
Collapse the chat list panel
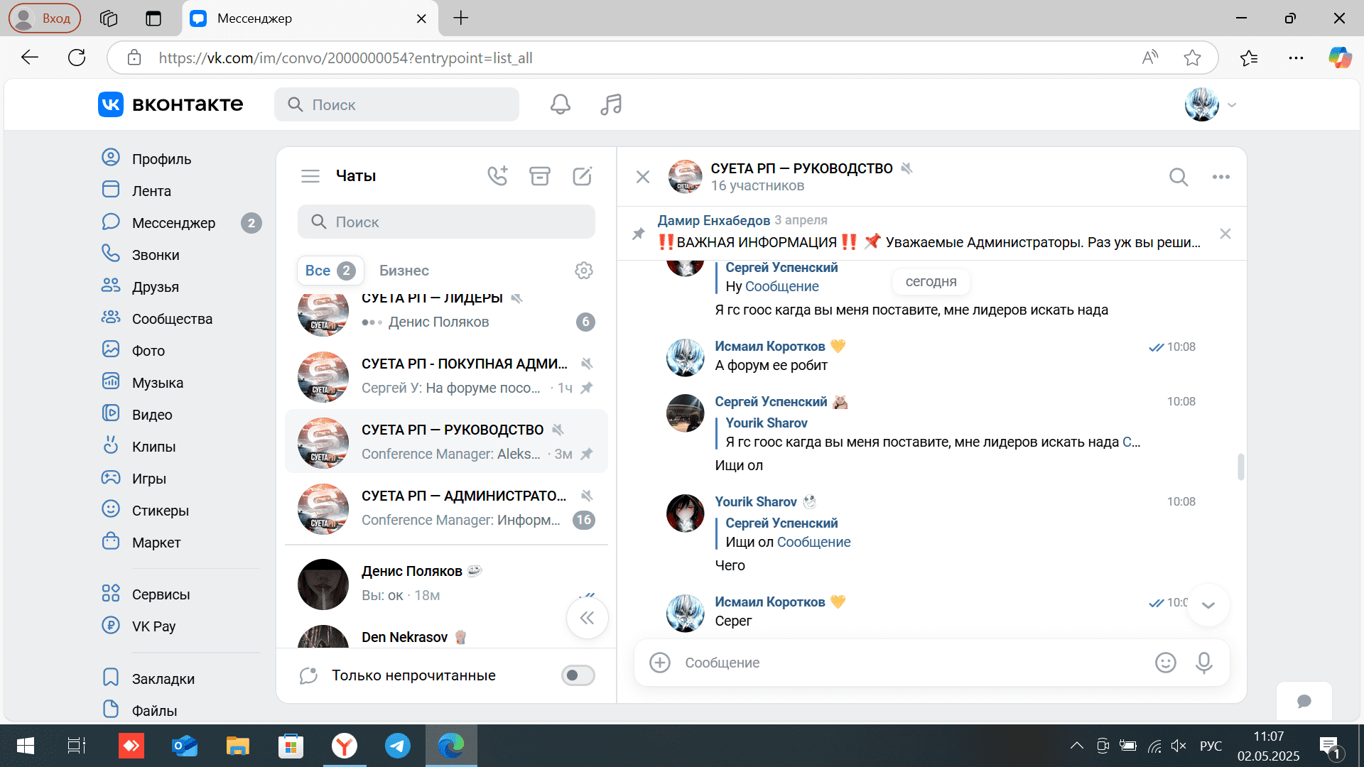pyautogui.click(x=587, y=618)
